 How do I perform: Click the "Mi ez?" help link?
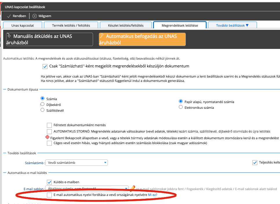[x=152, y=195]
